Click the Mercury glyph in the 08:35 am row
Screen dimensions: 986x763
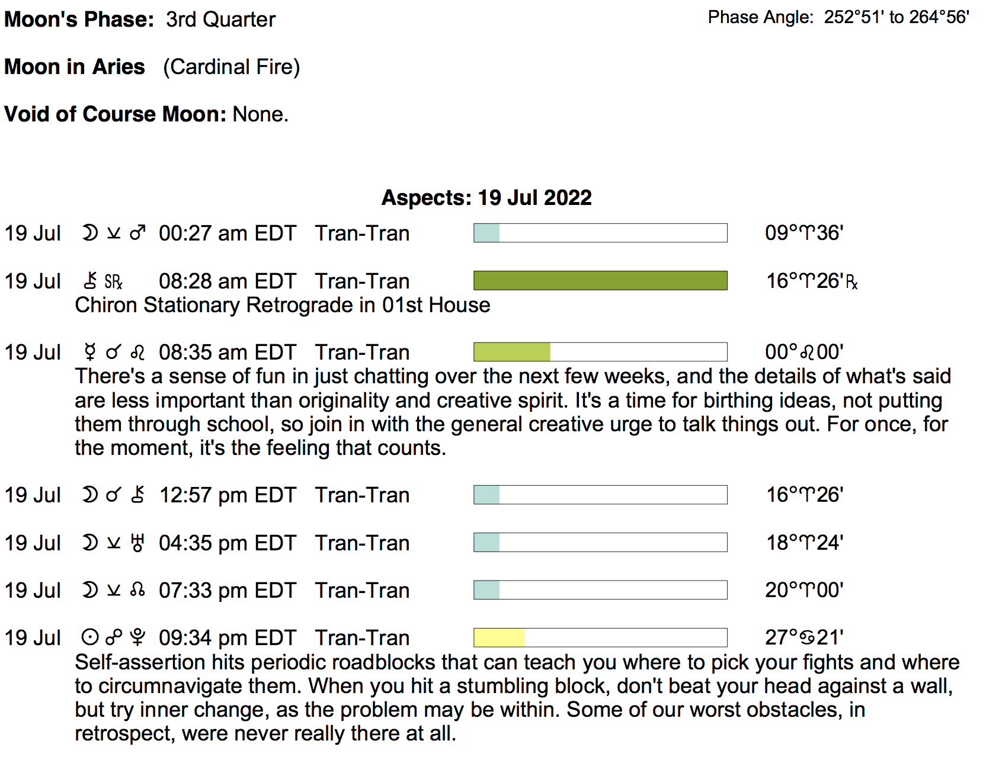(90, 352)
